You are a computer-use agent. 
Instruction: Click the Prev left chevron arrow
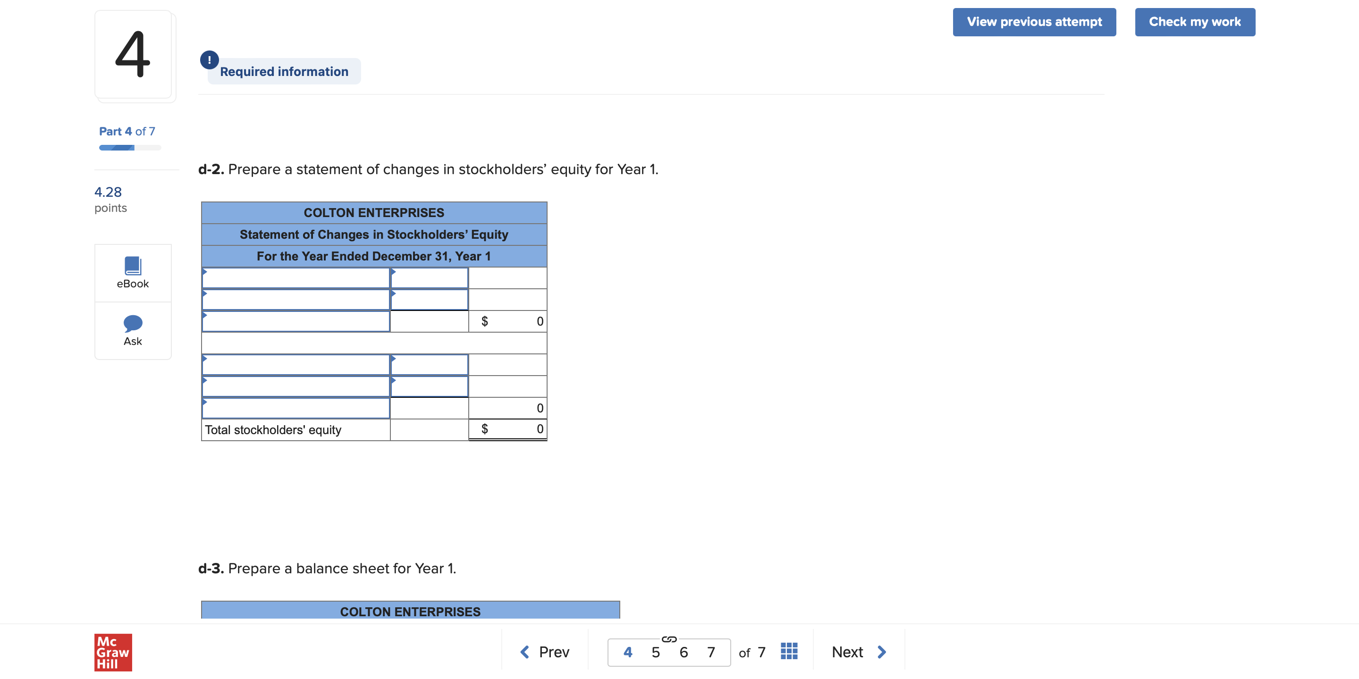(x=524, y=652)
